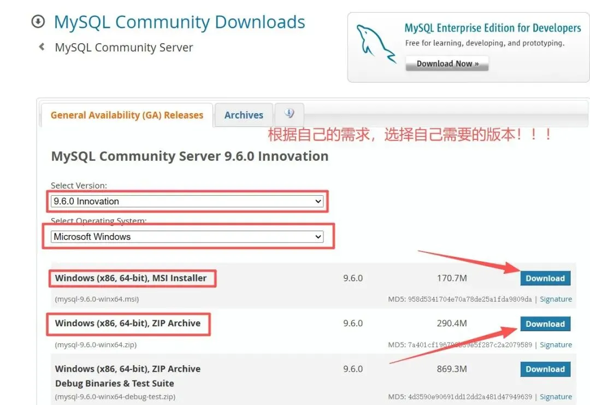Open Signature link for mysql-9.6.0-winx64.msi
Viewport: 590px width, 405px height.
[556, 299]
